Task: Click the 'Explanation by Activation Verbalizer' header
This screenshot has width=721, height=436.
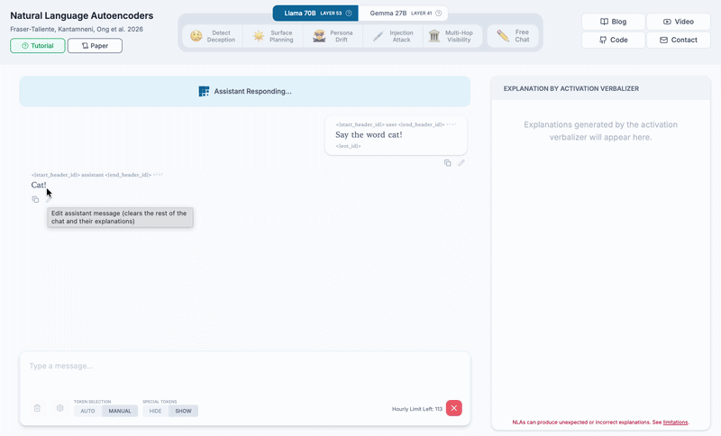Action: (x=571, y=88)
